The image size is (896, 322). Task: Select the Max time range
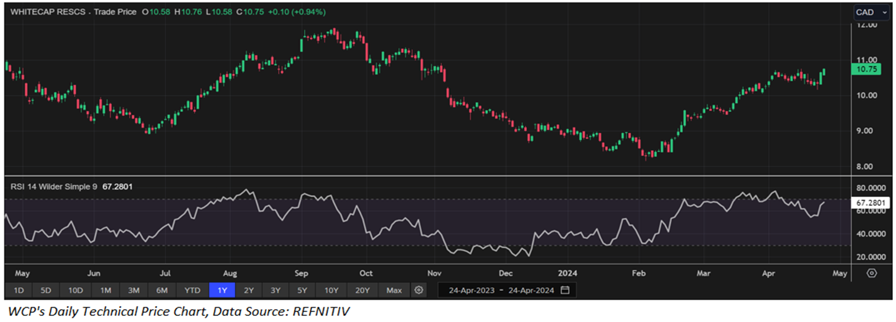pos(394,290)
